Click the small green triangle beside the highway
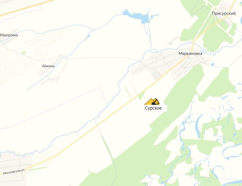The image size is (242, 186). coord(141,96)
